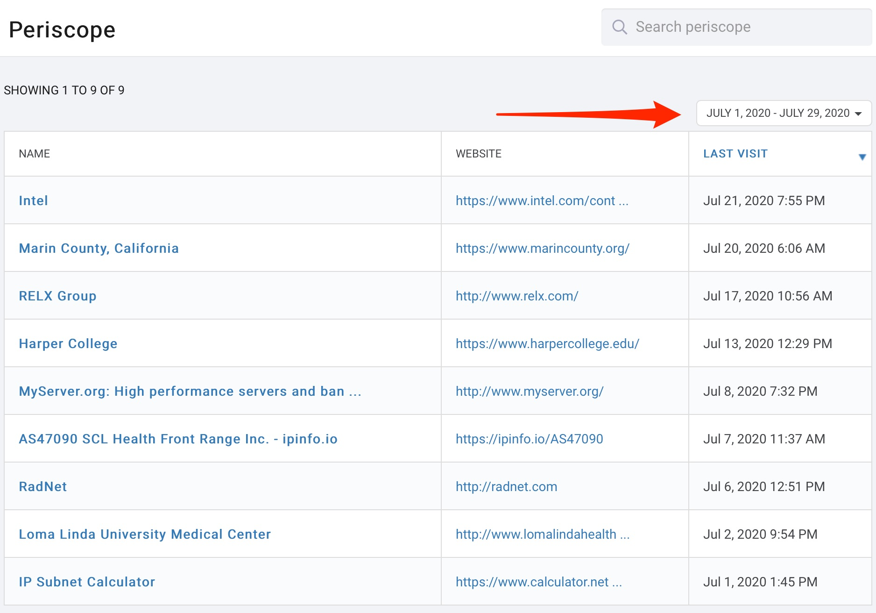The image size is (876, 613).
Task: Sort by Website column header
Action: (478, 154)
